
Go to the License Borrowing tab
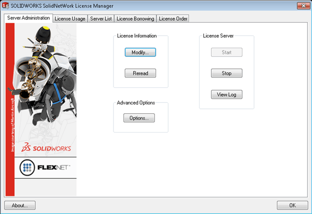point(135,19)
